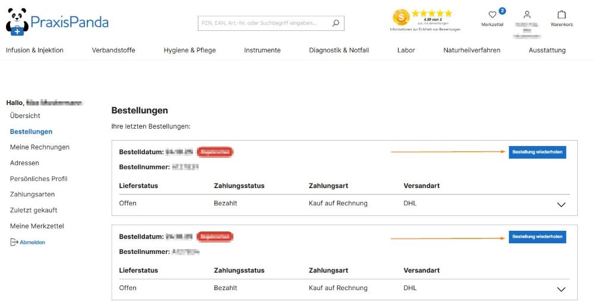Click Bestellung wiederholen on second order
The image size is (594, 302).
(537, 237)
